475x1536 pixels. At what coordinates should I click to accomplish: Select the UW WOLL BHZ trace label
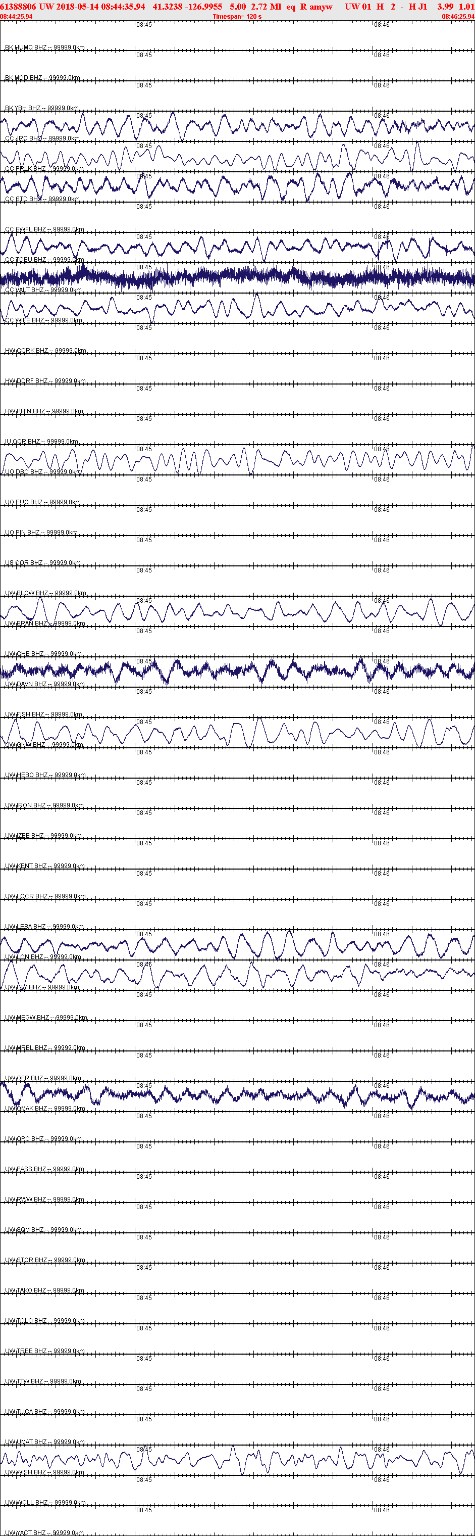tap(45, 1503)
